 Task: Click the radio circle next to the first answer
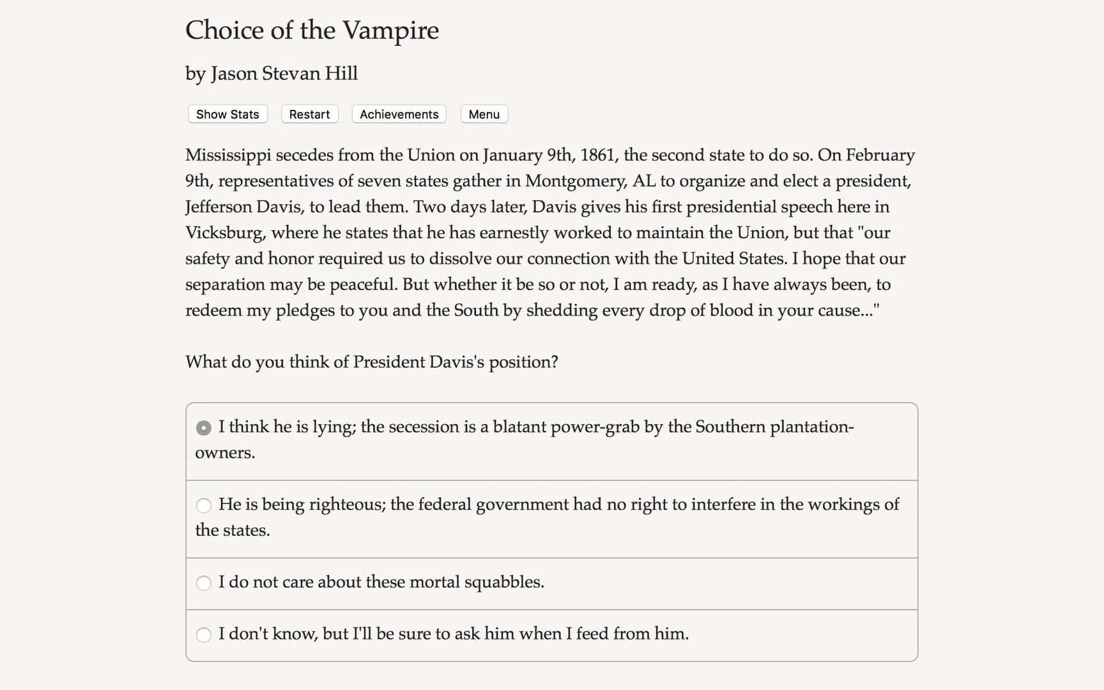204,427
